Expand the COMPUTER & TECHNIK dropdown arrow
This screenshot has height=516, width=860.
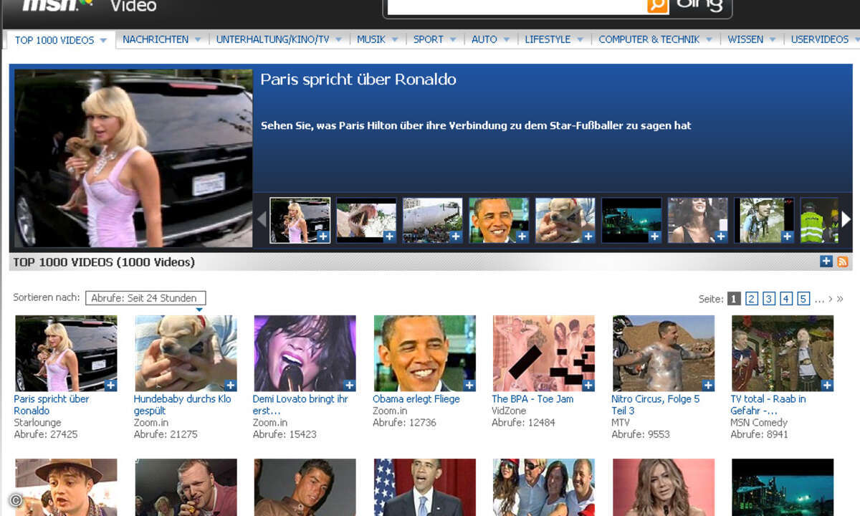[x=709, y=40]
